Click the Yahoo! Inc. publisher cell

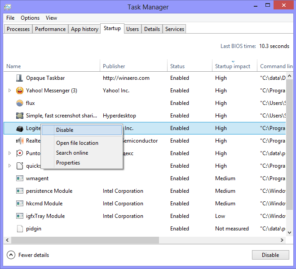click(116, 91)
